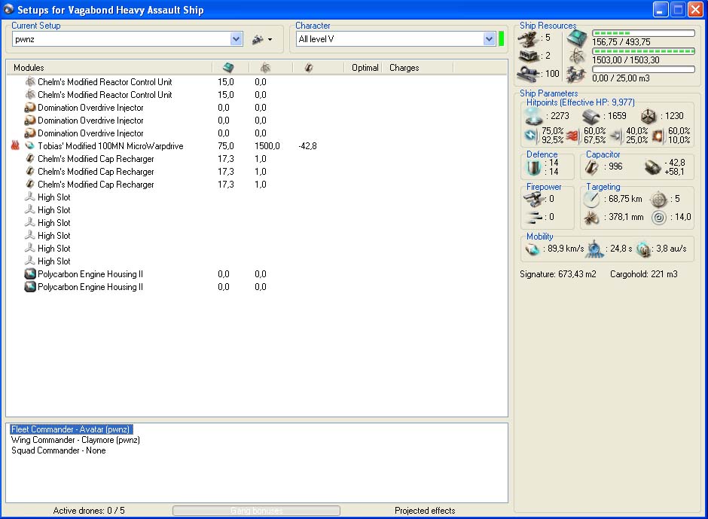Click the turret firepower icon
Screen dimensions: 708x519
click(533, 199)
